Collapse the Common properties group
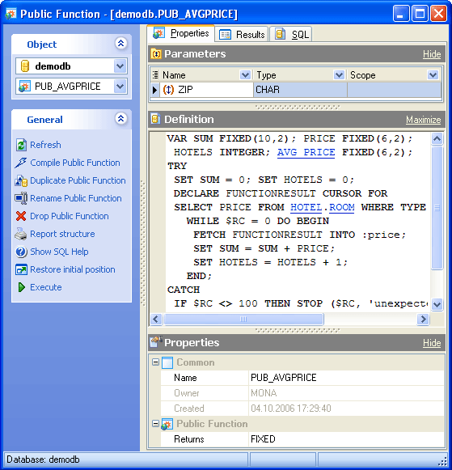The width and height of the screenshot is (452, 470). coord(155,362)
